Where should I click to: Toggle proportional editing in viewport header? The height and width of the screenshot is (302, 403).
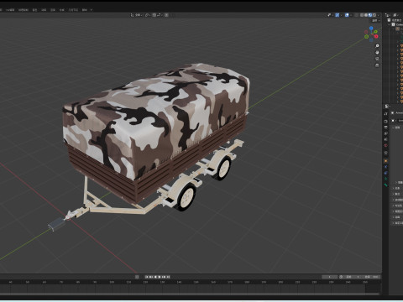tap(166, 15)
